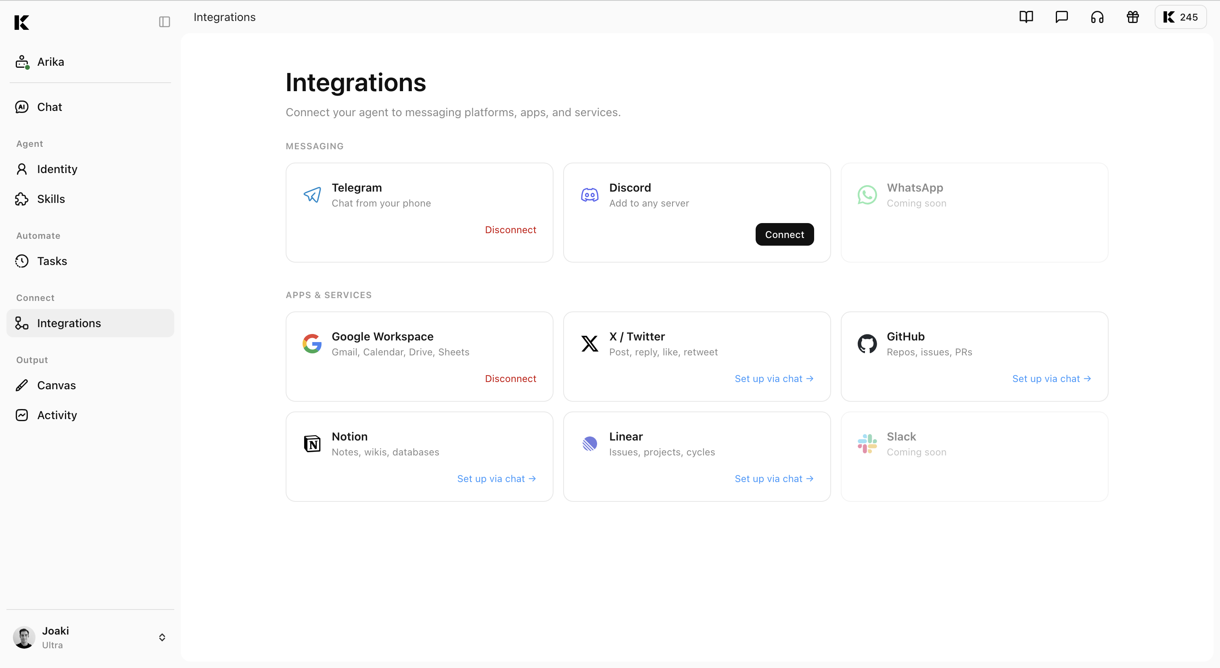Open the feedback speech bubble icon

pyautogui.click(x=1061, y=17)
